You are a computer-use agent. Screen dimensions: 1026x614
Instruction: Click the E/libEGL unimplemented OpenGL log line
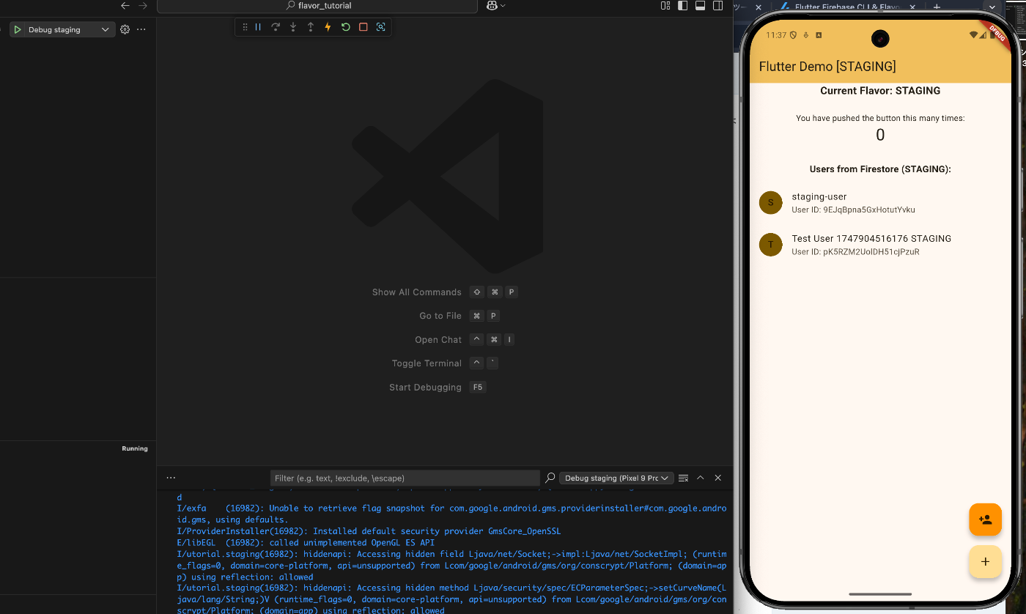306,543
